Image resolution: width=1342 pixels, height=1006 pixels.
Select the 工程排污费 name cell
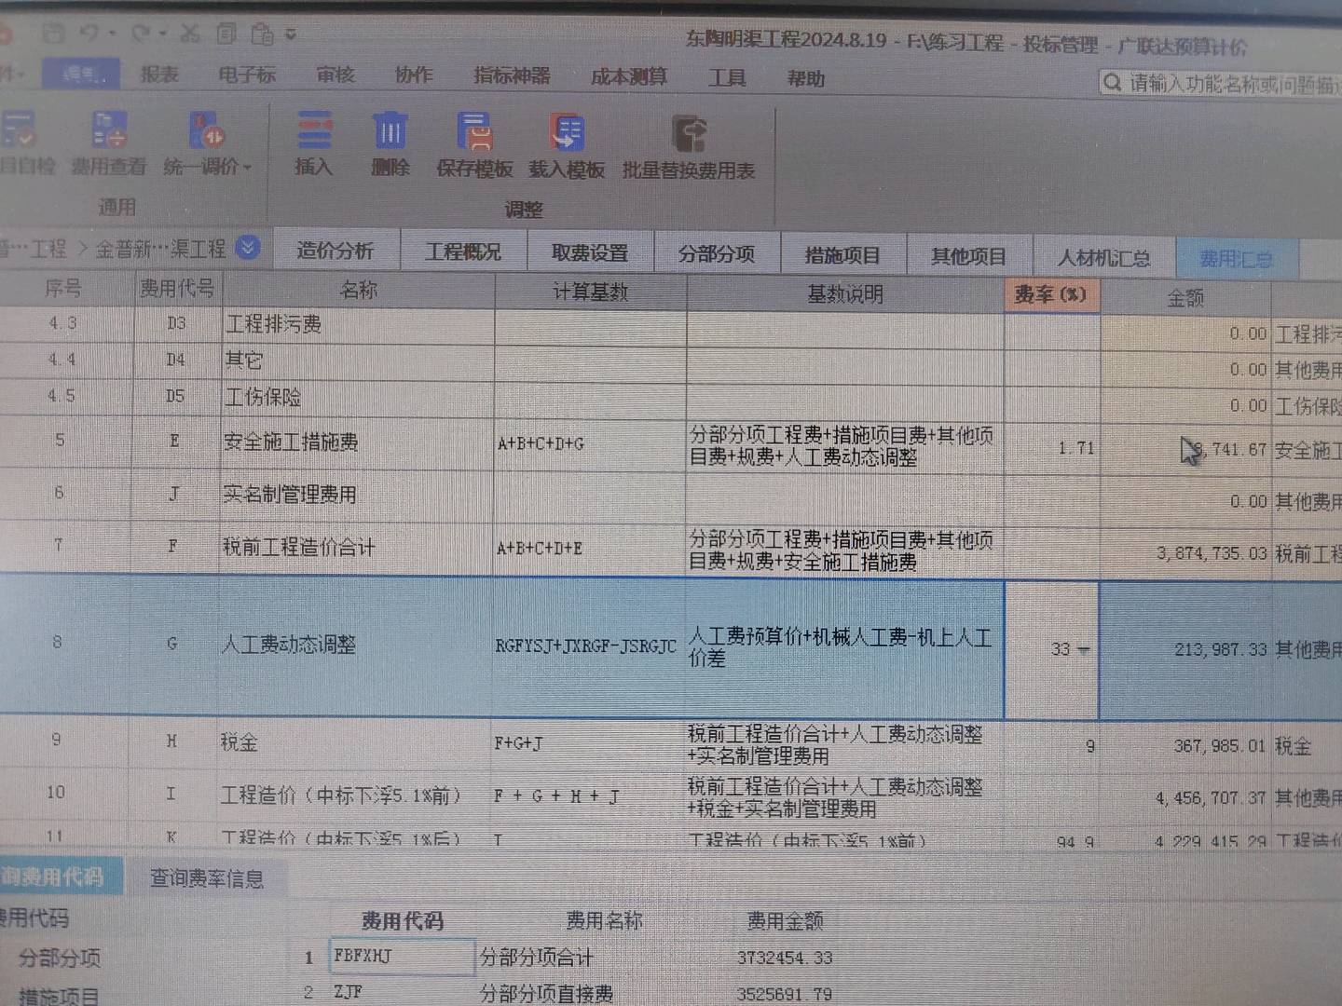(358, 324)
